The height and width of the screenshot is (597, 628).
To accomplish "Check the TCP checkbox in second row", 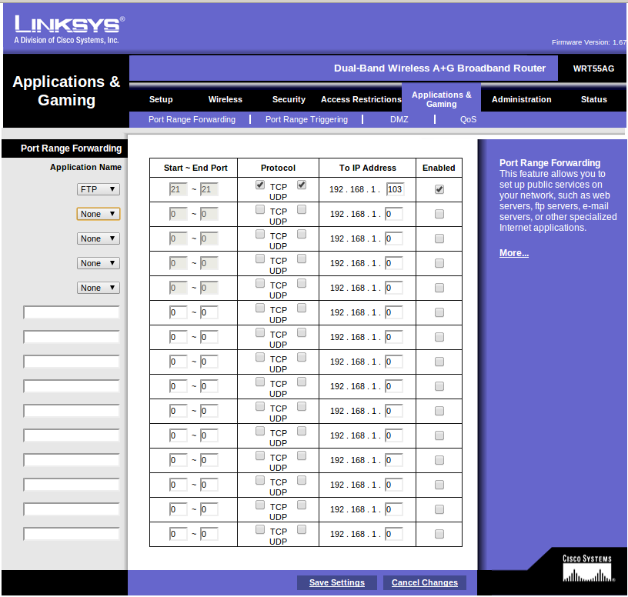I will tap(260, 209).
